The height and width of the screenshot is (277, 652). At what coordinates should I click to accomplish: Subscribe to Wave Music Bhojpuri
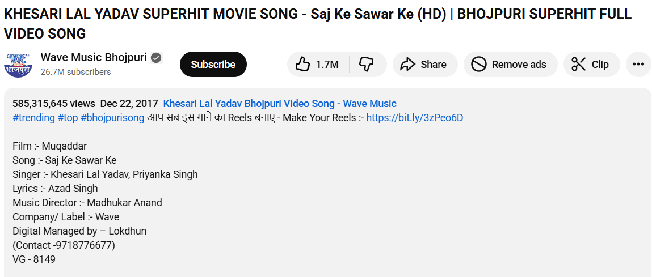coord(213,65)
